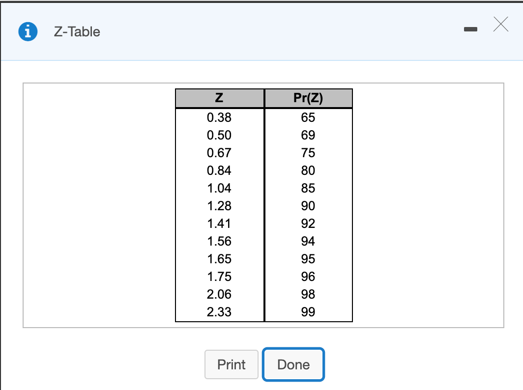Click the Pr(Z) value 65
The height and width of the screenshot is (390, 523).
(308, 117)
